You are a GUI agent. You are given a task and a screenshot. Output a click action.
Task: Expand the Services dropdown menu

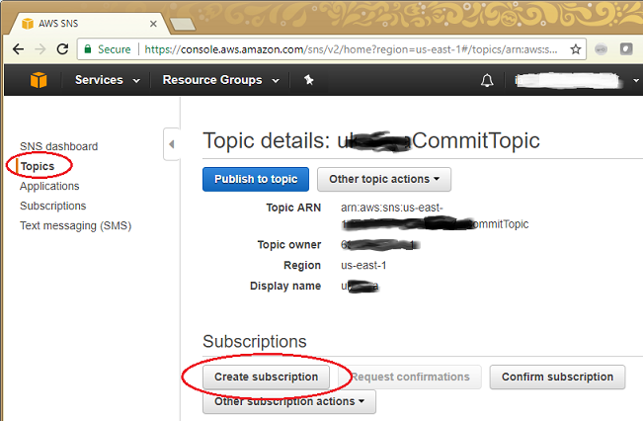pyautogui.click(x=107, y=80)
